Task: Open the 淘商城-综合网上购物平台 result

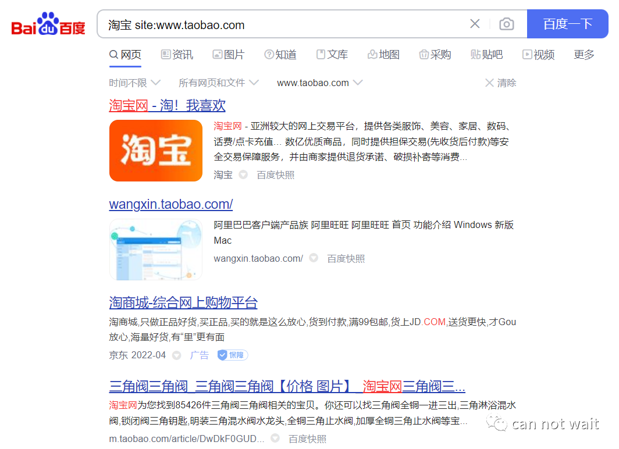Action: (183, 303)
